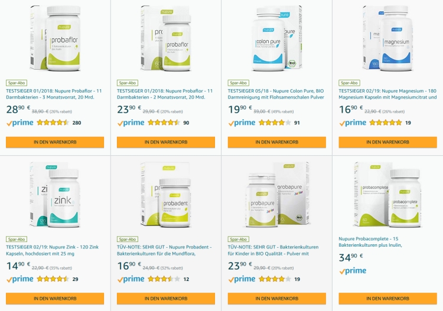The height and width of the screenshot is (311, 443).
Task: Open Nupure Magnesium bottle image
Action: point(387,38)
